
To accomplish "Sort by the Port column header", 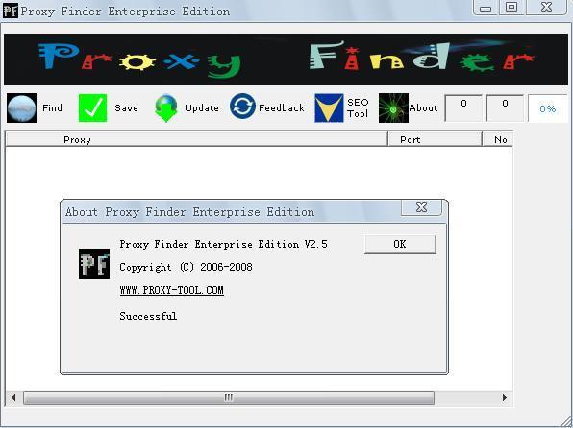I will pos(435,139).
